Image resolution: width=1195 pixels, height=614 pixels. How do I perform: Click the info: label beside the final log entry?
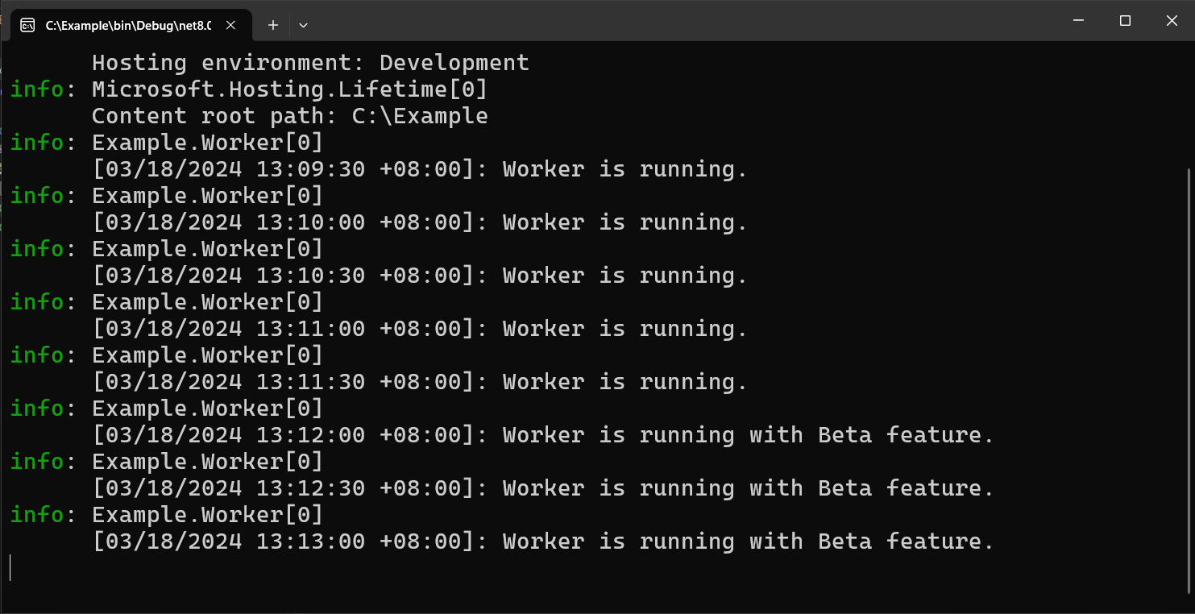36,514
